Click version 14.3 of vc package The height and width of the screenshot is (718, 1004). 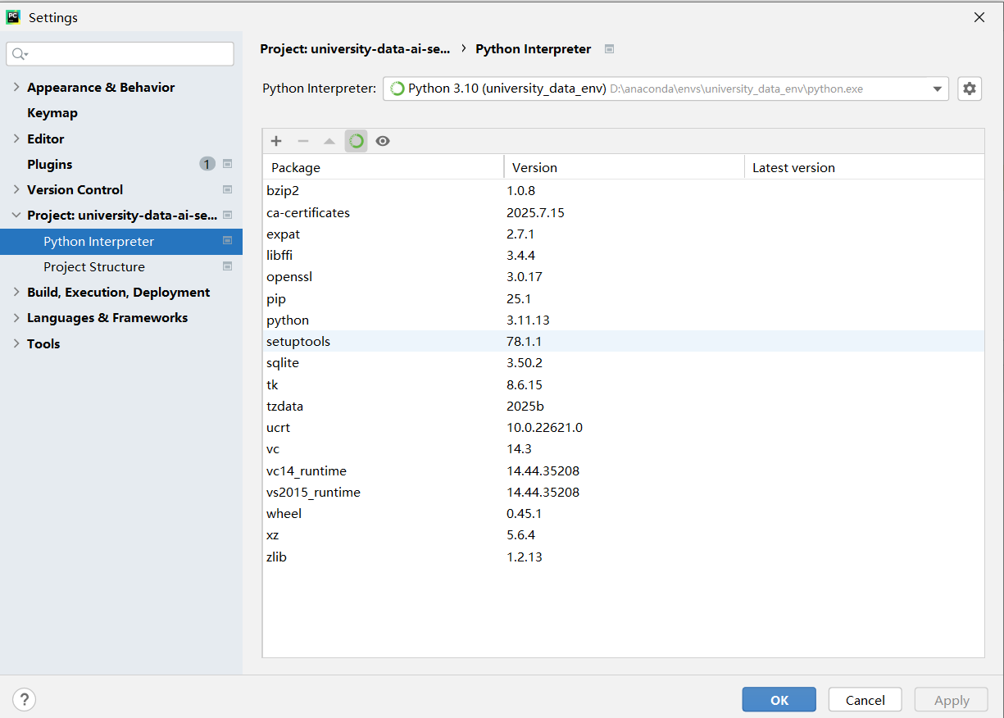point(519,448)
